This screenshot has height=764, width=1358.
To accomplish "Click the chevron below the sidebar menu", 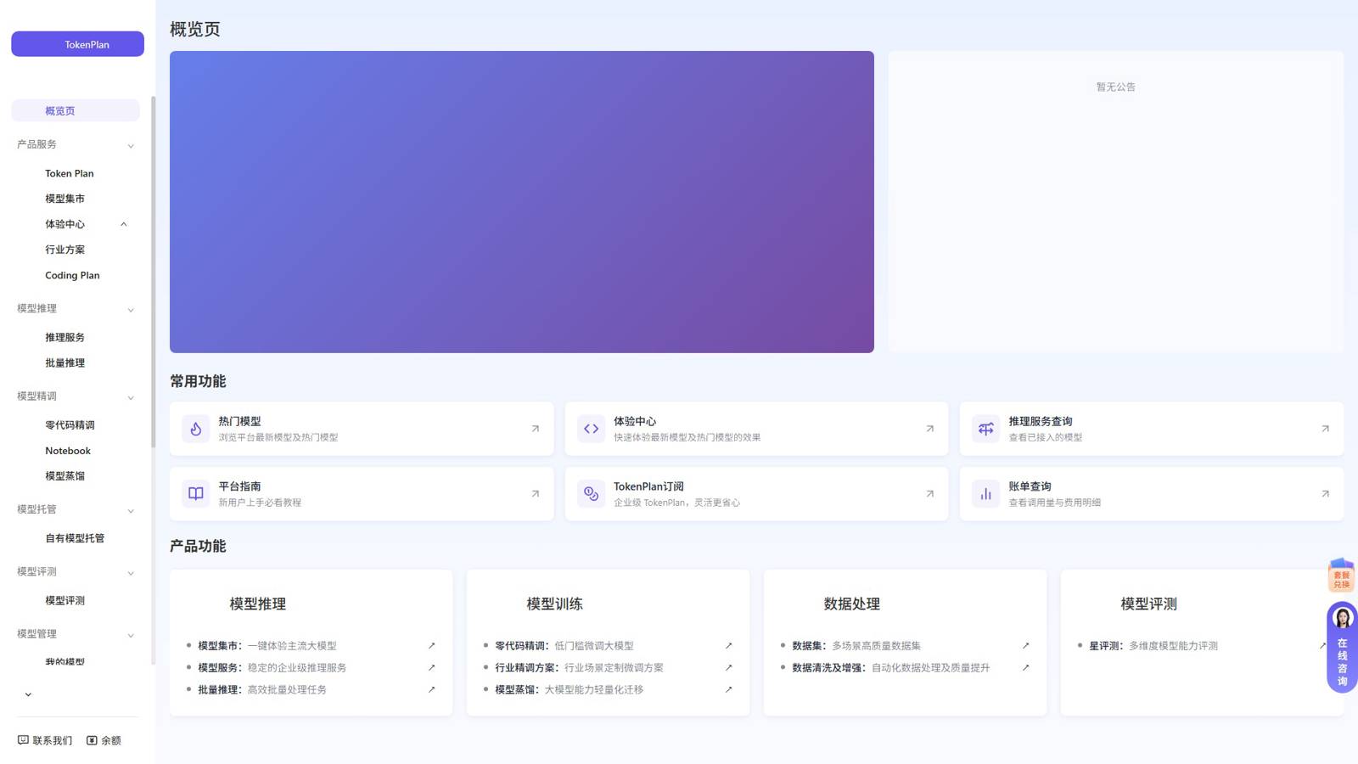I will pyautogui.click(x=28, y=694).
